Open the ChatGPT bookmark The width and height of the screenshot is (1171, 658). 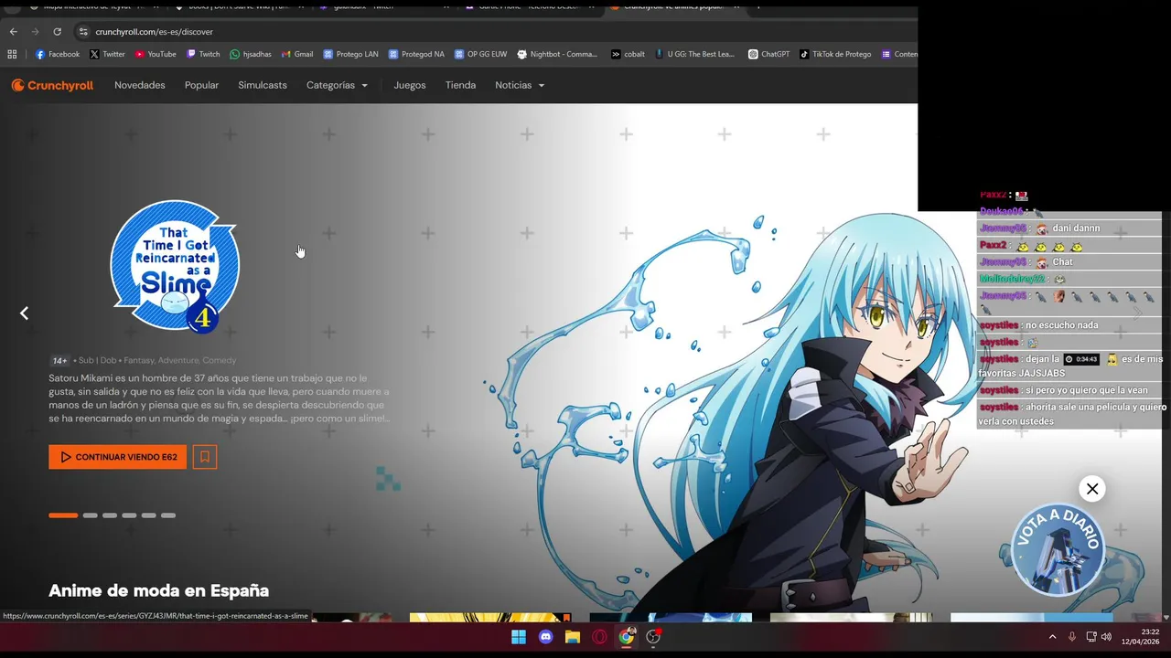(768, 54)
